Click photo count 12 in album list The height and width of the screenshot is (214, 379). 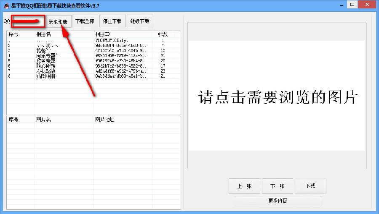(x=163, y=50)
